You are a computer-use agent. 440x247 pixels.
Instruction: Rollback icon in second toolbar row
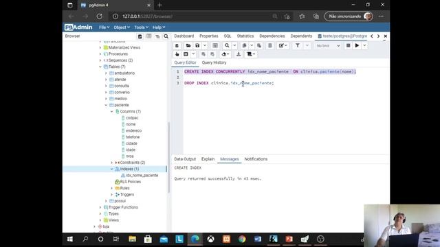tap(212, 54)
